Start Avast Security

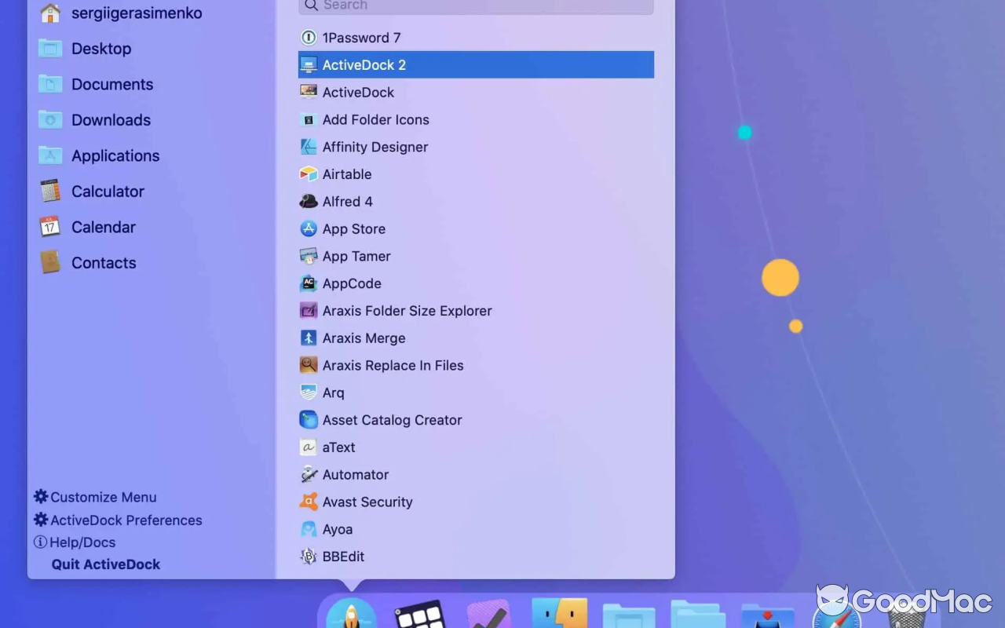click(x=367, y=502)
